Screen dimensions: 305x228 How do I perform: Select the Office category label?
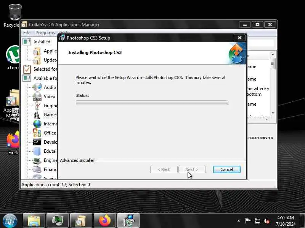pyautogui.click(x=50, y=133)
